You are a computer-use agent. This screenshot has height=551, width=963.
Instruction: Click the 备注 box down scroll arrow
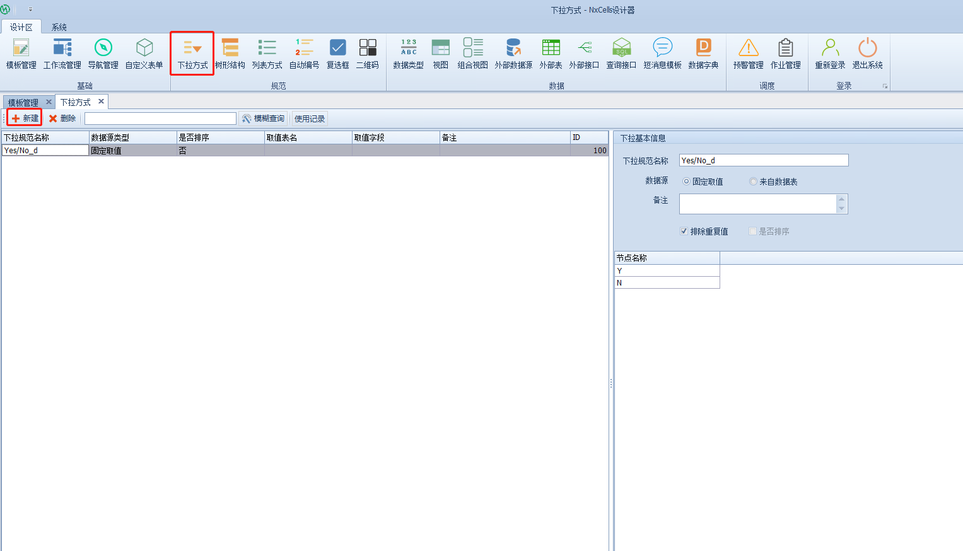tap(841, 209)
